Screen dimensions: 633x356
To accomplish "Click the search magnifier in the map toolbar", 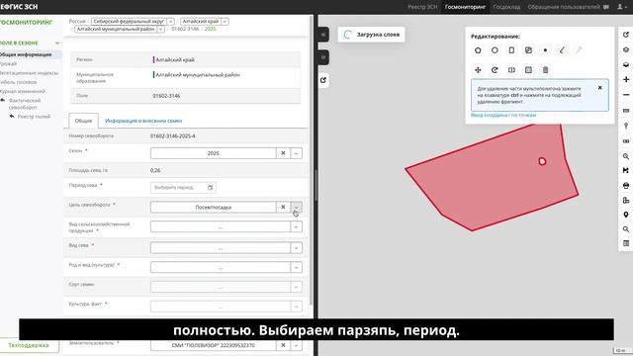I will coord(626,229).
